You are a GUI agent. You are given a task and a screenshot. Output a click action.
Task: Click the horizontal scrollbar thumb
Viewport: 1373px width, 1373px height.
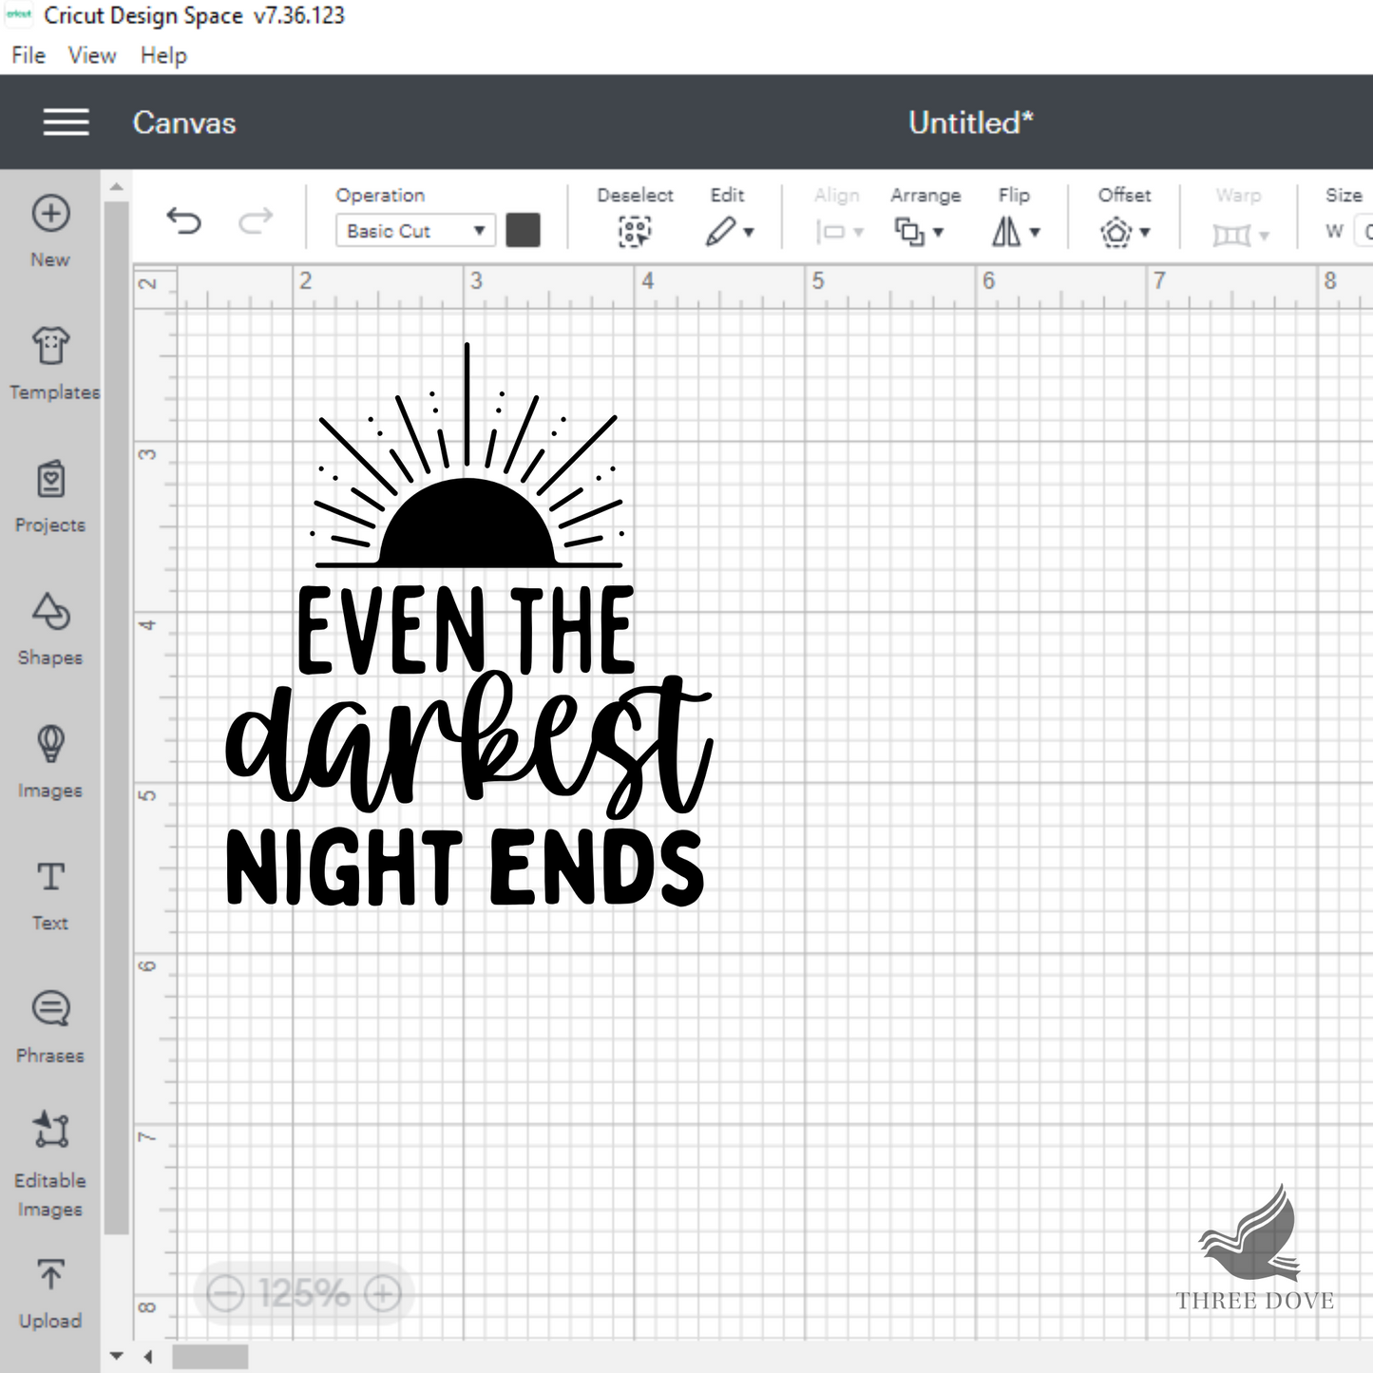[x=210, y=1357]
